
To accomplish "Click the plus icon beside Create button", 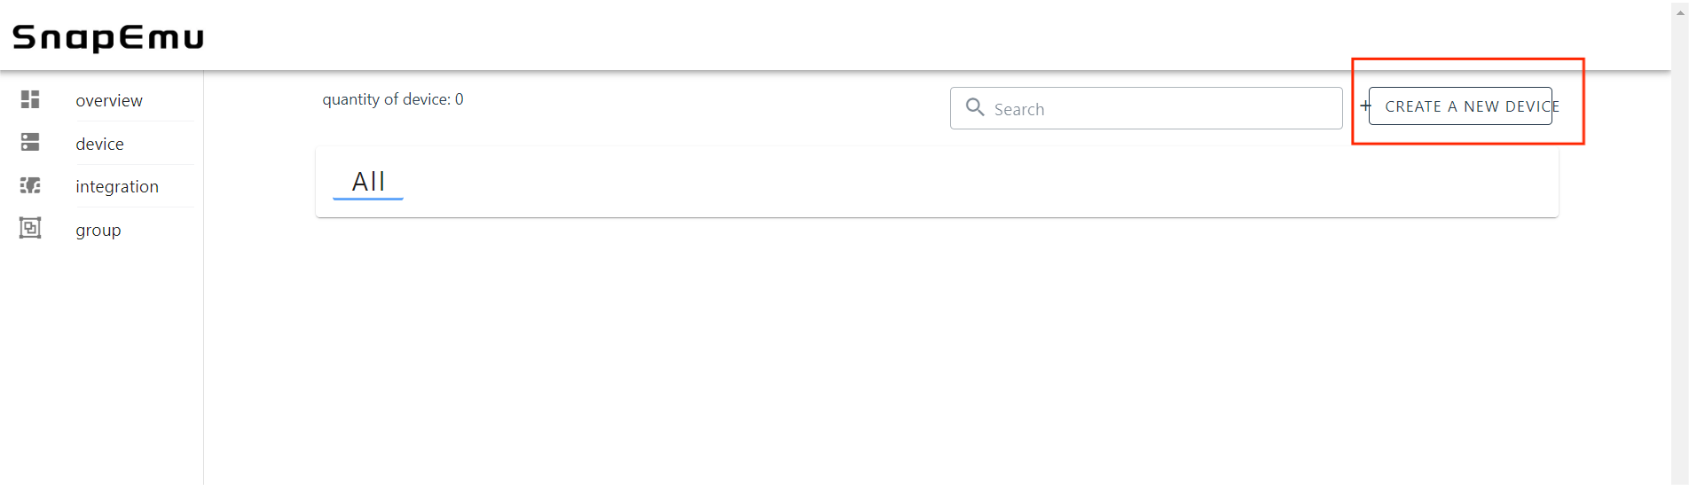I will click(1365, 106).
